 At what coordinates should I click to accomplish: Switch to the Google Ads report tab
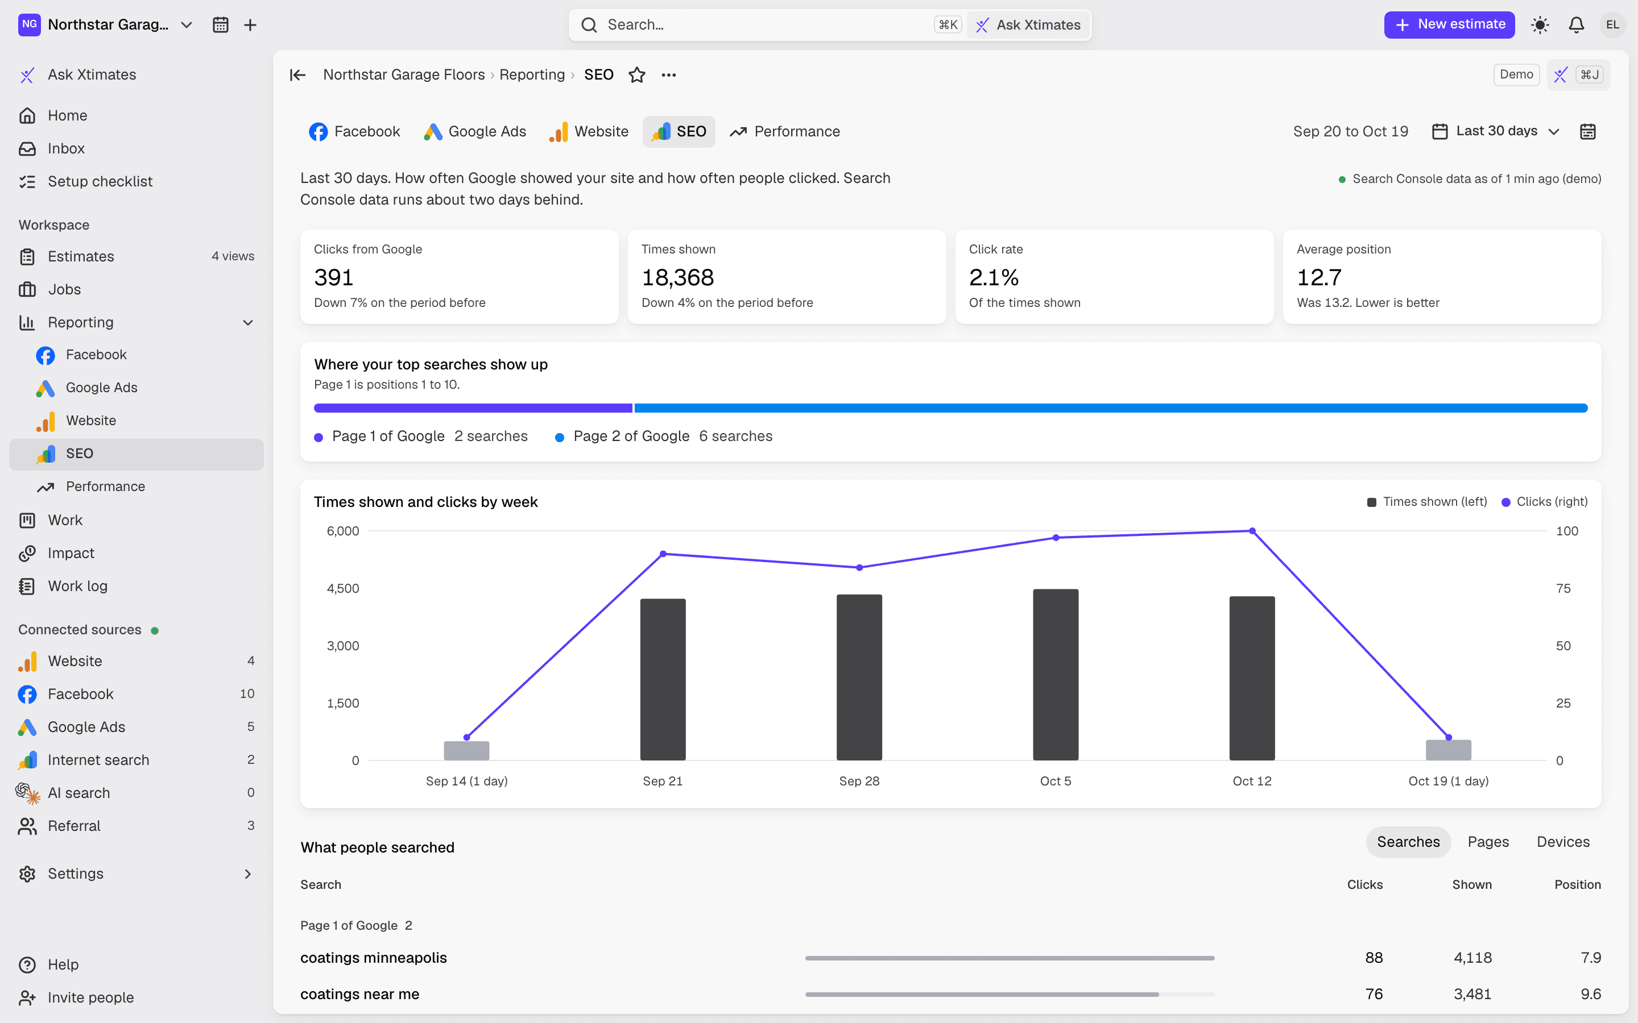coord(474,131)
